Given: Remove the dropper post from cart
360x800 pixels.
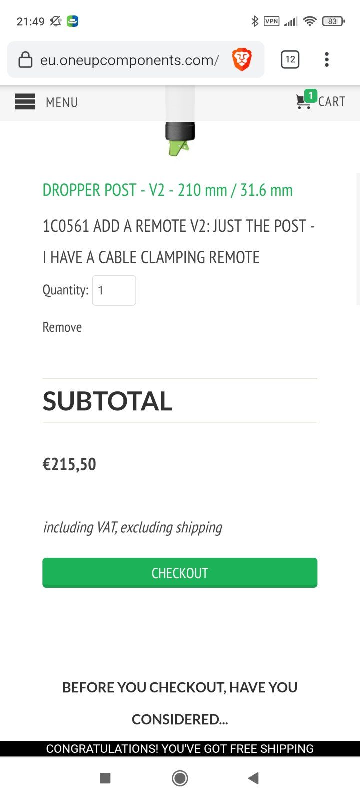Looking at the screenshot, I should pyautogui.click(x=62, y=327).
